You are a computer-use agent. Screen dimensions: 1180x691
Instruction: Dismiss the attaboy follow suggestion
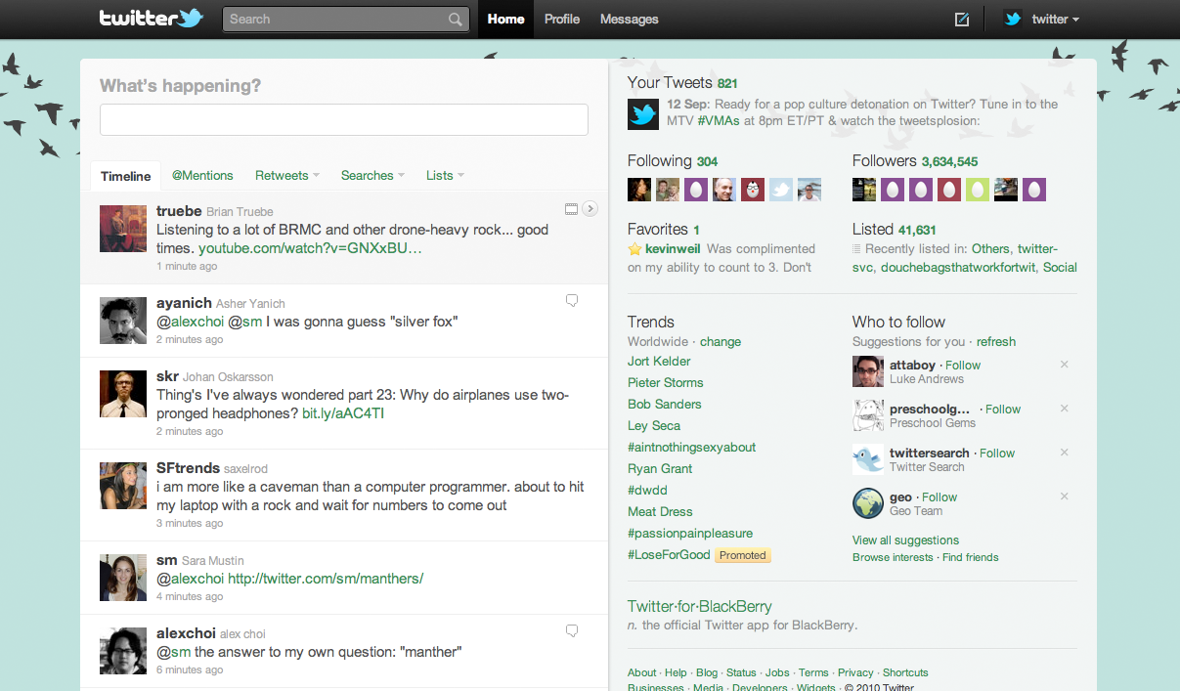point(1065,365)
